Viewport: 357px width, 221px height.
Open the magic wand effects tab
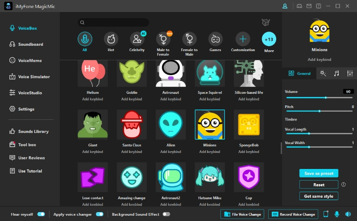(323, 73)
